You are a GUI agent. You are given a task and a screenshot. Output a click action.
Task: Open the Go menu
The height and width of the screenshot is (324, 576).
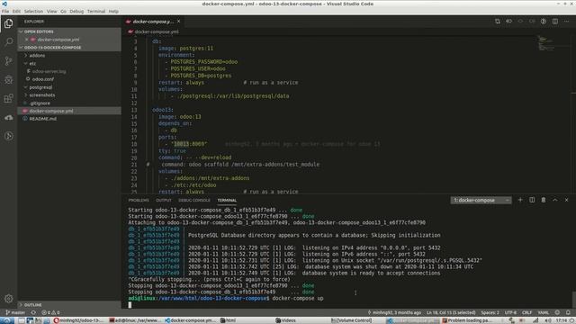pyautogui.click(x=64, y=12)
